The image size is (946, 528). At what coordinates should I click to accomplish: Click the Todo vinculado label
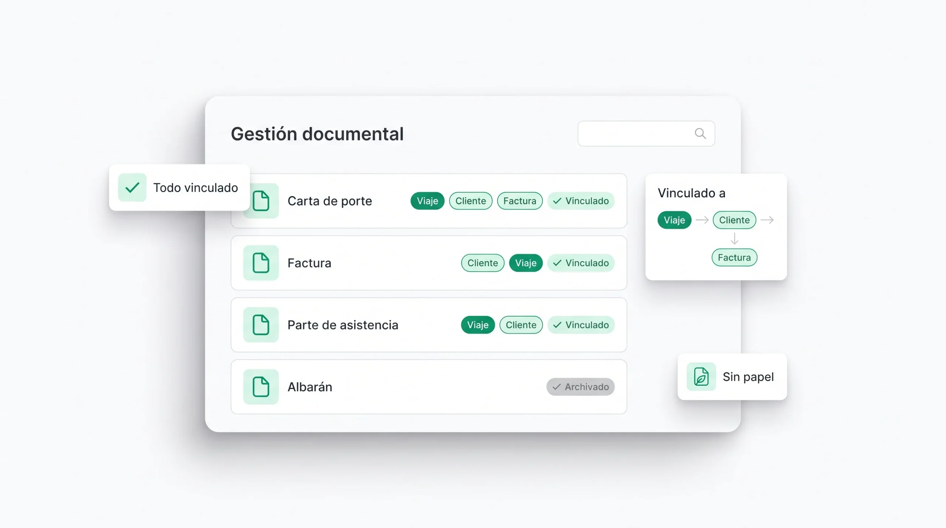pyautogui.click(x=195, y=187)
